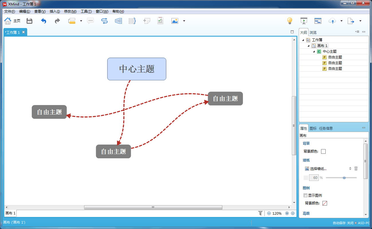This screenshot has width=372, height=229.
Task: Open the topic insertion dropdown arrow
Action: coord(81,21)
